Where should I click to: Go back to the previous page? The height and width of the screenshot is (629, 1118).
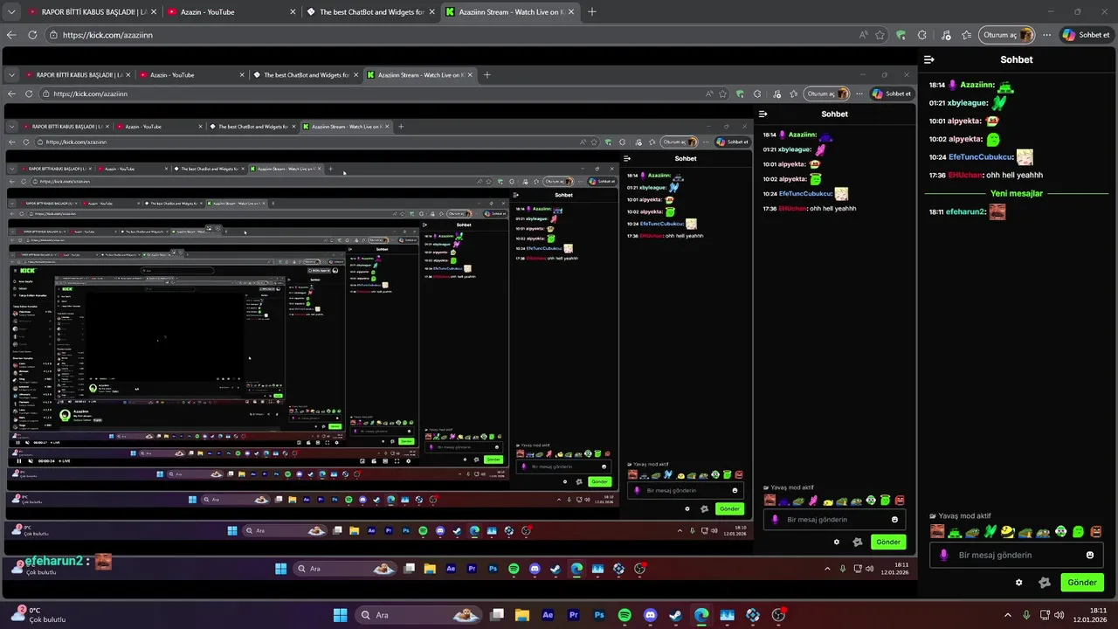[11, 35]
